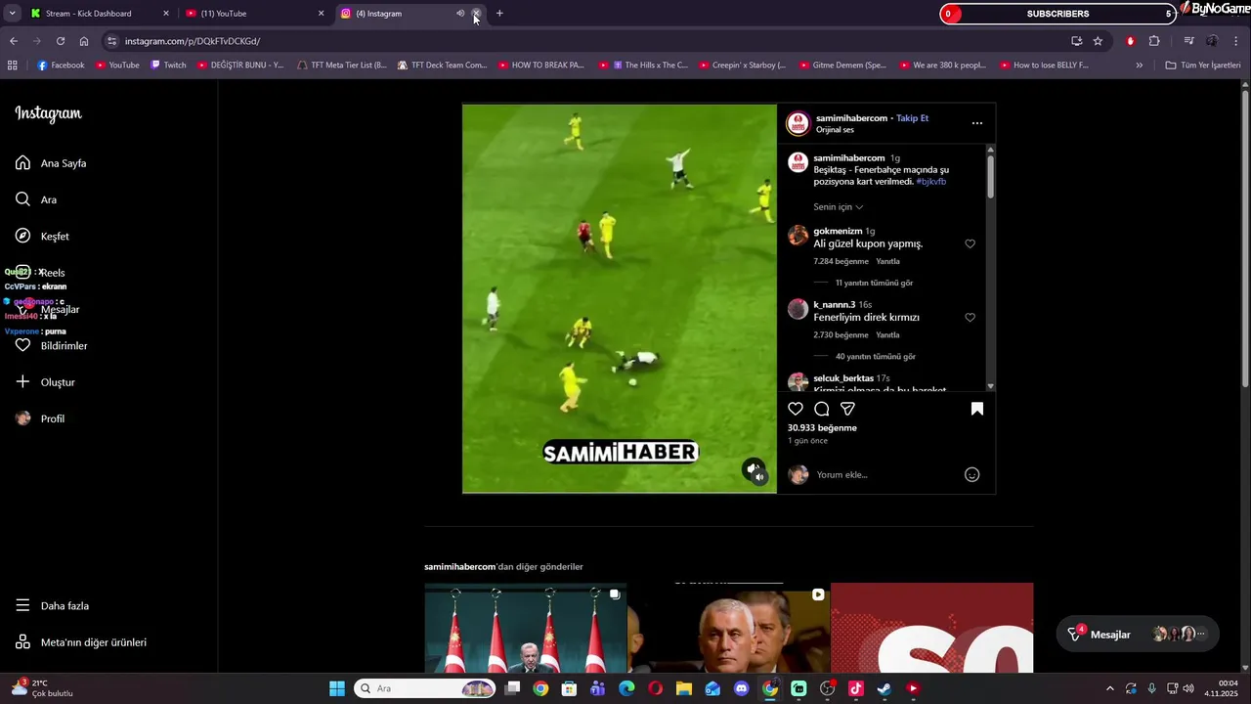This screenshot has width=1251, height=704.
Task: Open the emoji picker in comment box
Action: pyautogui.click(x=971, y=474)
